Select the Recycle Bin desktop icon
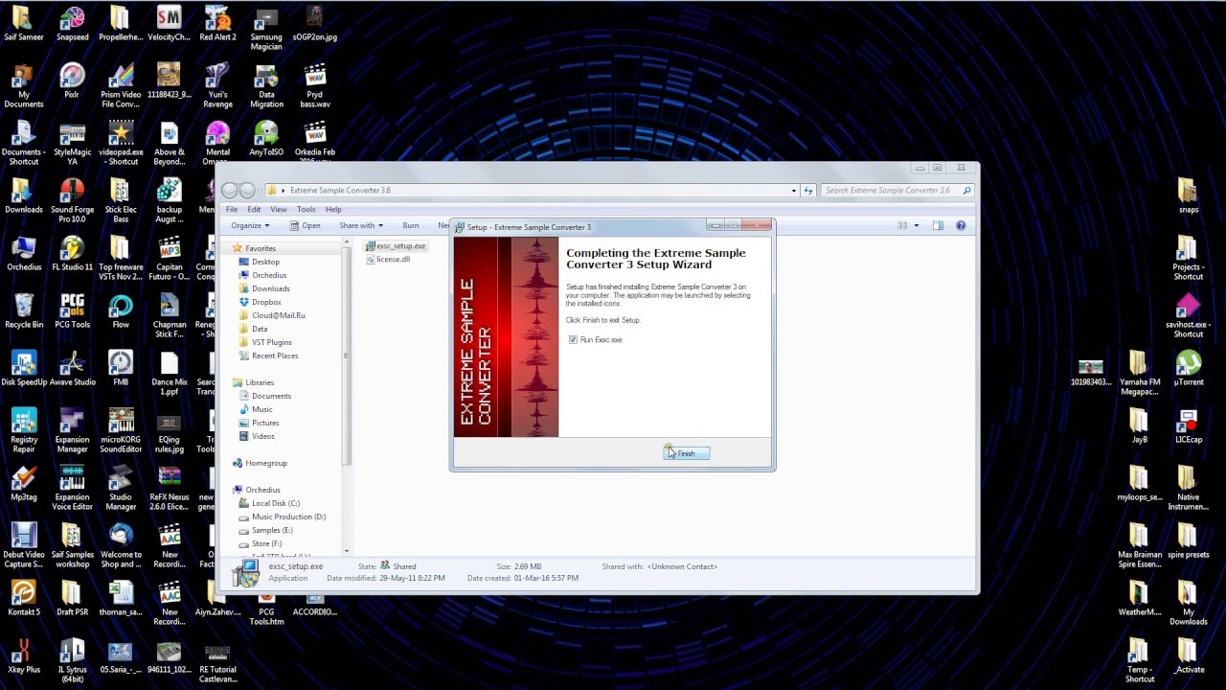This screenshot has width=1226, height=690. [x=24, y=311]
